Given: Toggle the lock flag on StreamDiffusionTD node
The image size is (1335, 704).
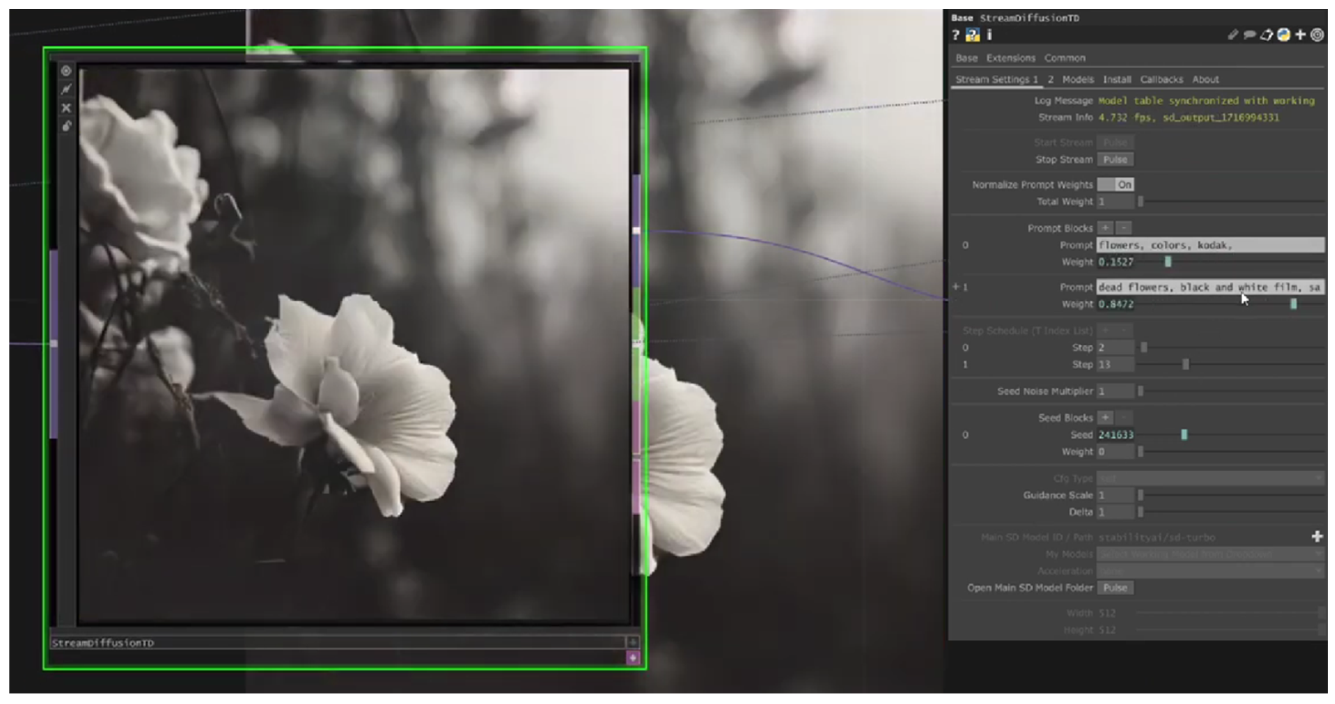Looking at the screenshot, I should pyautogui.click(x=66, y=126).
